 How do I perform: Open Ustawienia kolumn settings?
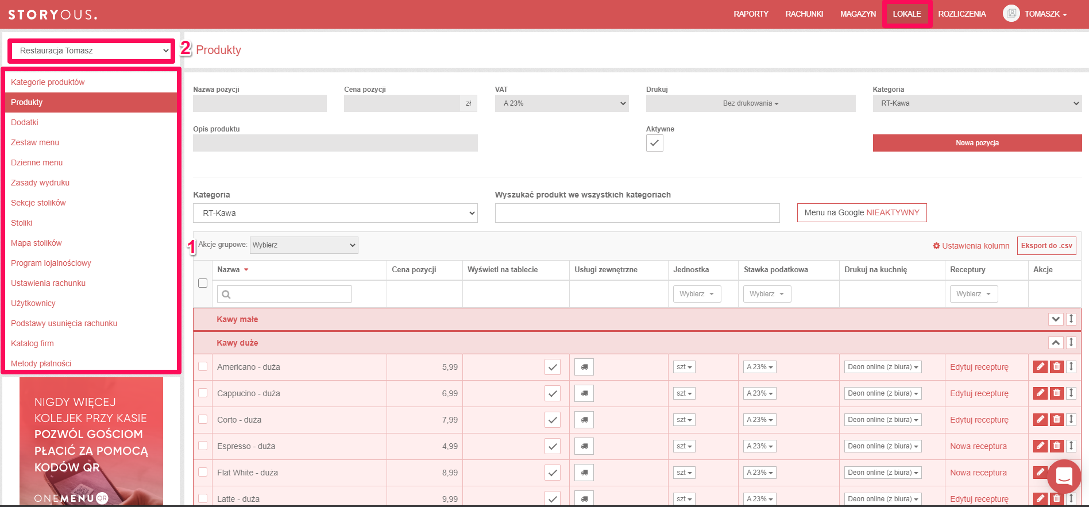971,246
